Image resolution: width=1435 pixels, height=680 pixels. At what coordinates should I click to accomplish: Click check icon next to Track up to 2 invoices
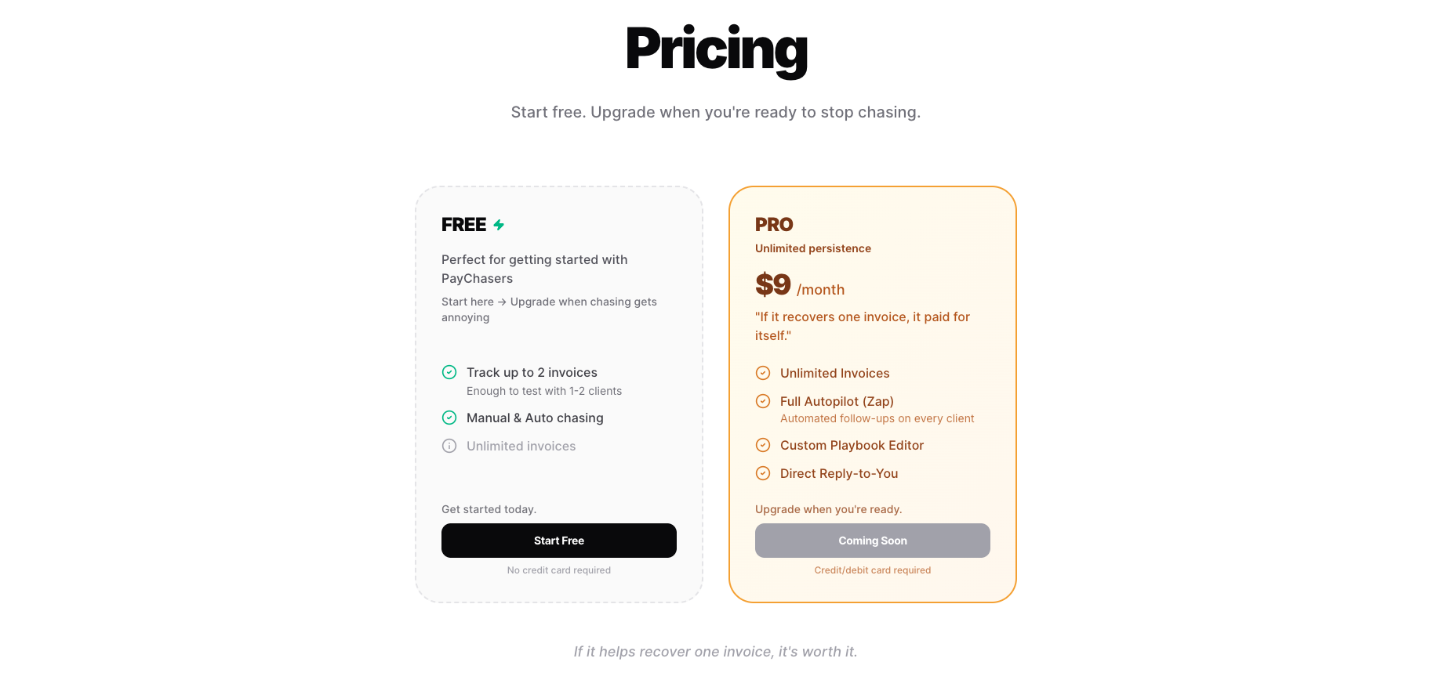point(449,372)
